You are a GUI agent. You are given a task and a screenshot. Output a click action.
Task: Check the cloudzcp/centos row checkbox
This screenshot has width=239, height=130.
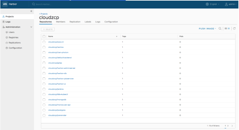(44, 47)
